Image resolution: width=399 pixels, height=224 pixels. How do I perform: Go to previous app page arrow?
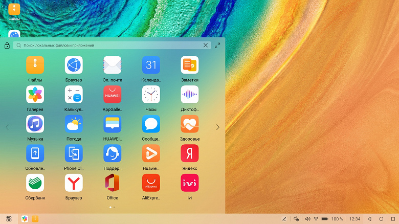7,127
